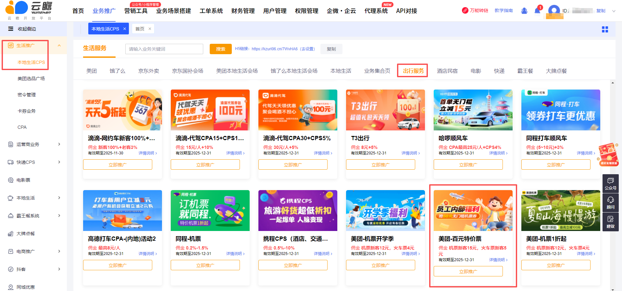Collapse sidebar with 收起侧边 icon
The width and height of the screenshot is (622, 291).
click(11, 29)
